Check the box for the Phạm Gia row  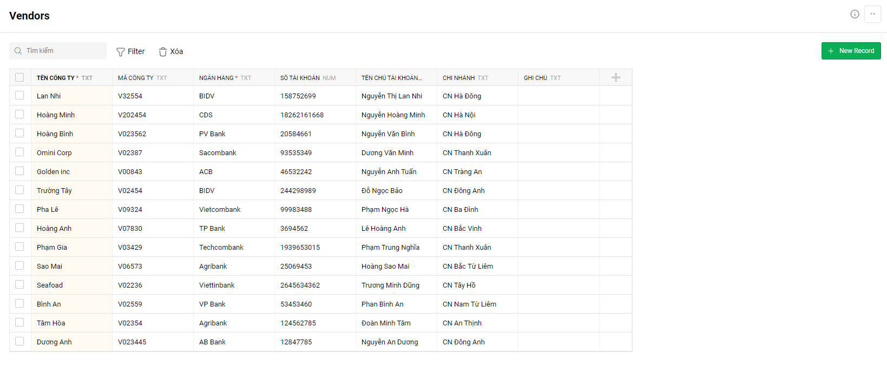point(19,247)
